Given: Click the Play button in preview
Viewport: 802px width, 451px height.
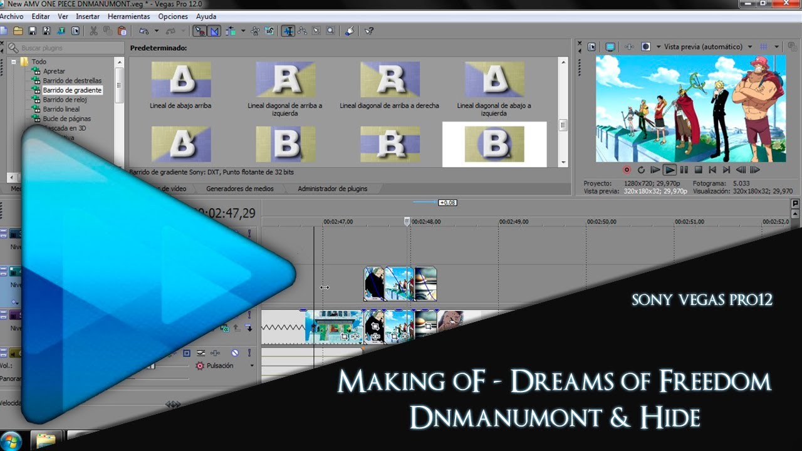Looking at the screenshot, I should 670,169.
